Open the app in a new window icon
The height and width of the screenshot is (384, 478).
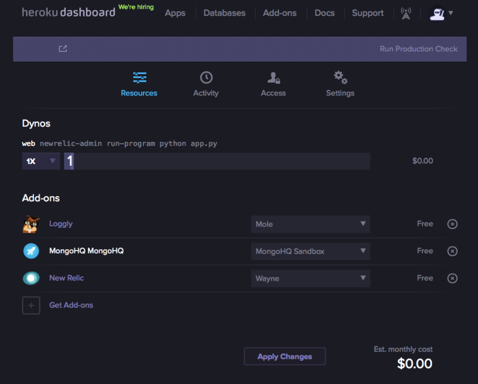63,49
